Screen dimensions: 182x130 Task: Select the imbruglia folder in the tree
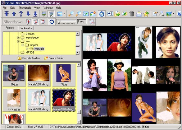[x=39, y=49]
